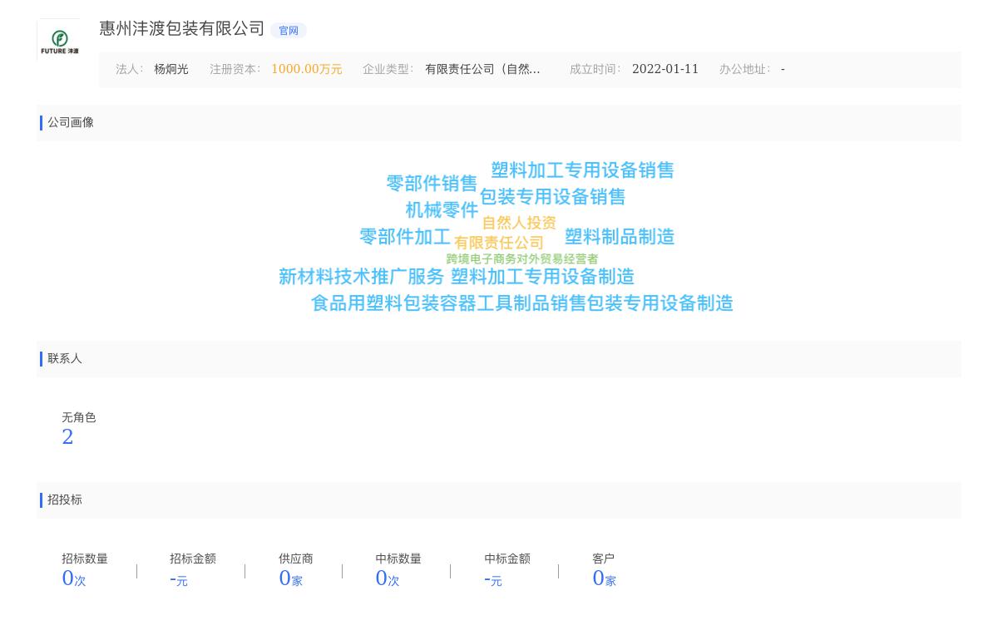Select word cloud tag 包装专用设备制造

pos(660,303)
